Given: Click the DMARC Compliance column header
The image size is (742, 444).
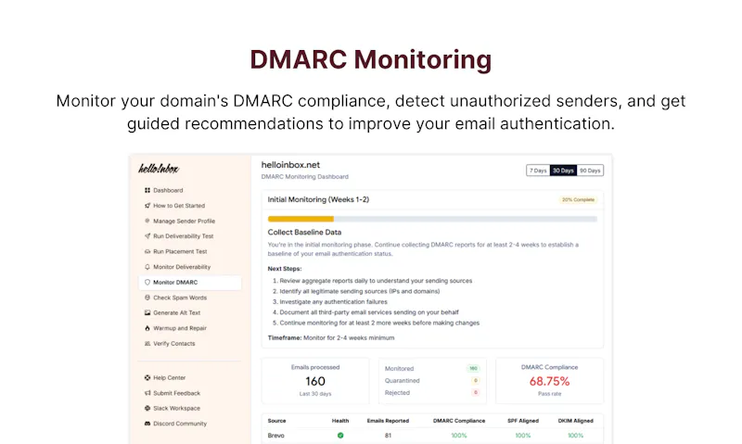Looking at the screenshot, I should tap(459, 421).
